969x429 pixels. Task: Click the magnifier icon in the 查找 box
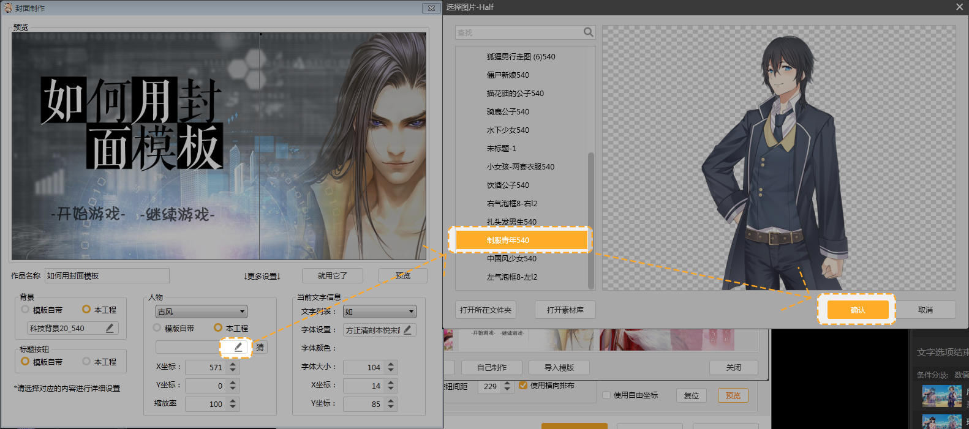click(x=588, y=32)
